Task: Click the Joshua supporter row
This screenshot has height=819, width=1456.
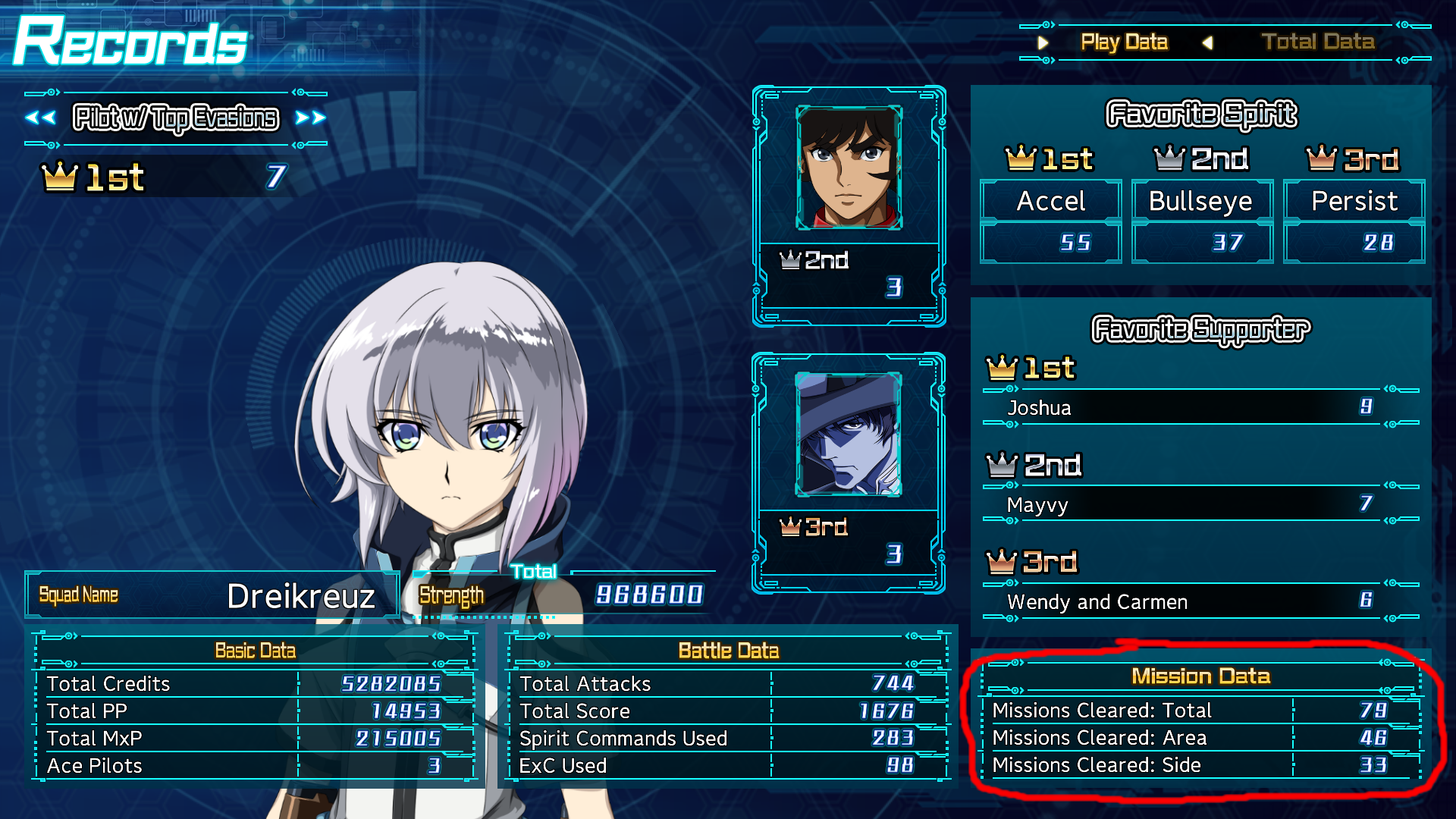Action: 1191,407
